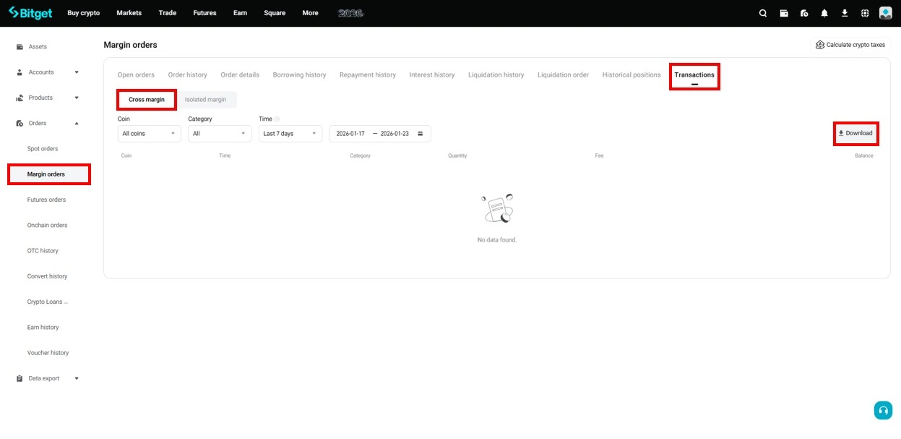Open the Category All dropdown
The width and height of the screenshot is (901, 439).
(x=220, y=134)
